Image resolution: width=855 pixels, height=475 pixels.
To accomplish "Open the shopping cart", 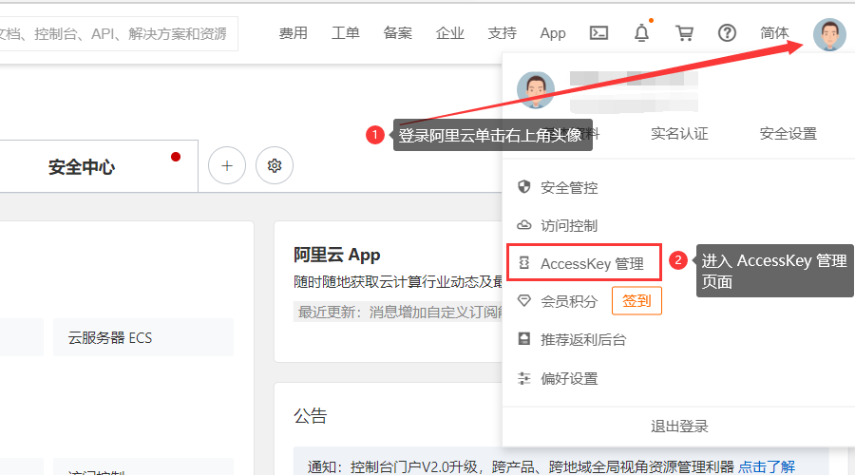I will click(x=684, y=33).
